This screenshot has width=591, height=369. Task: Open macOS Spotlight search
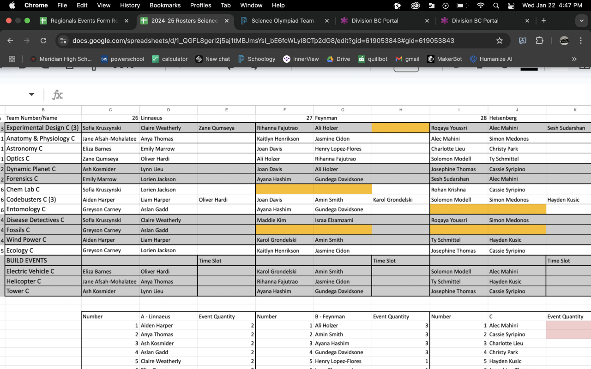tap(496, 6)
